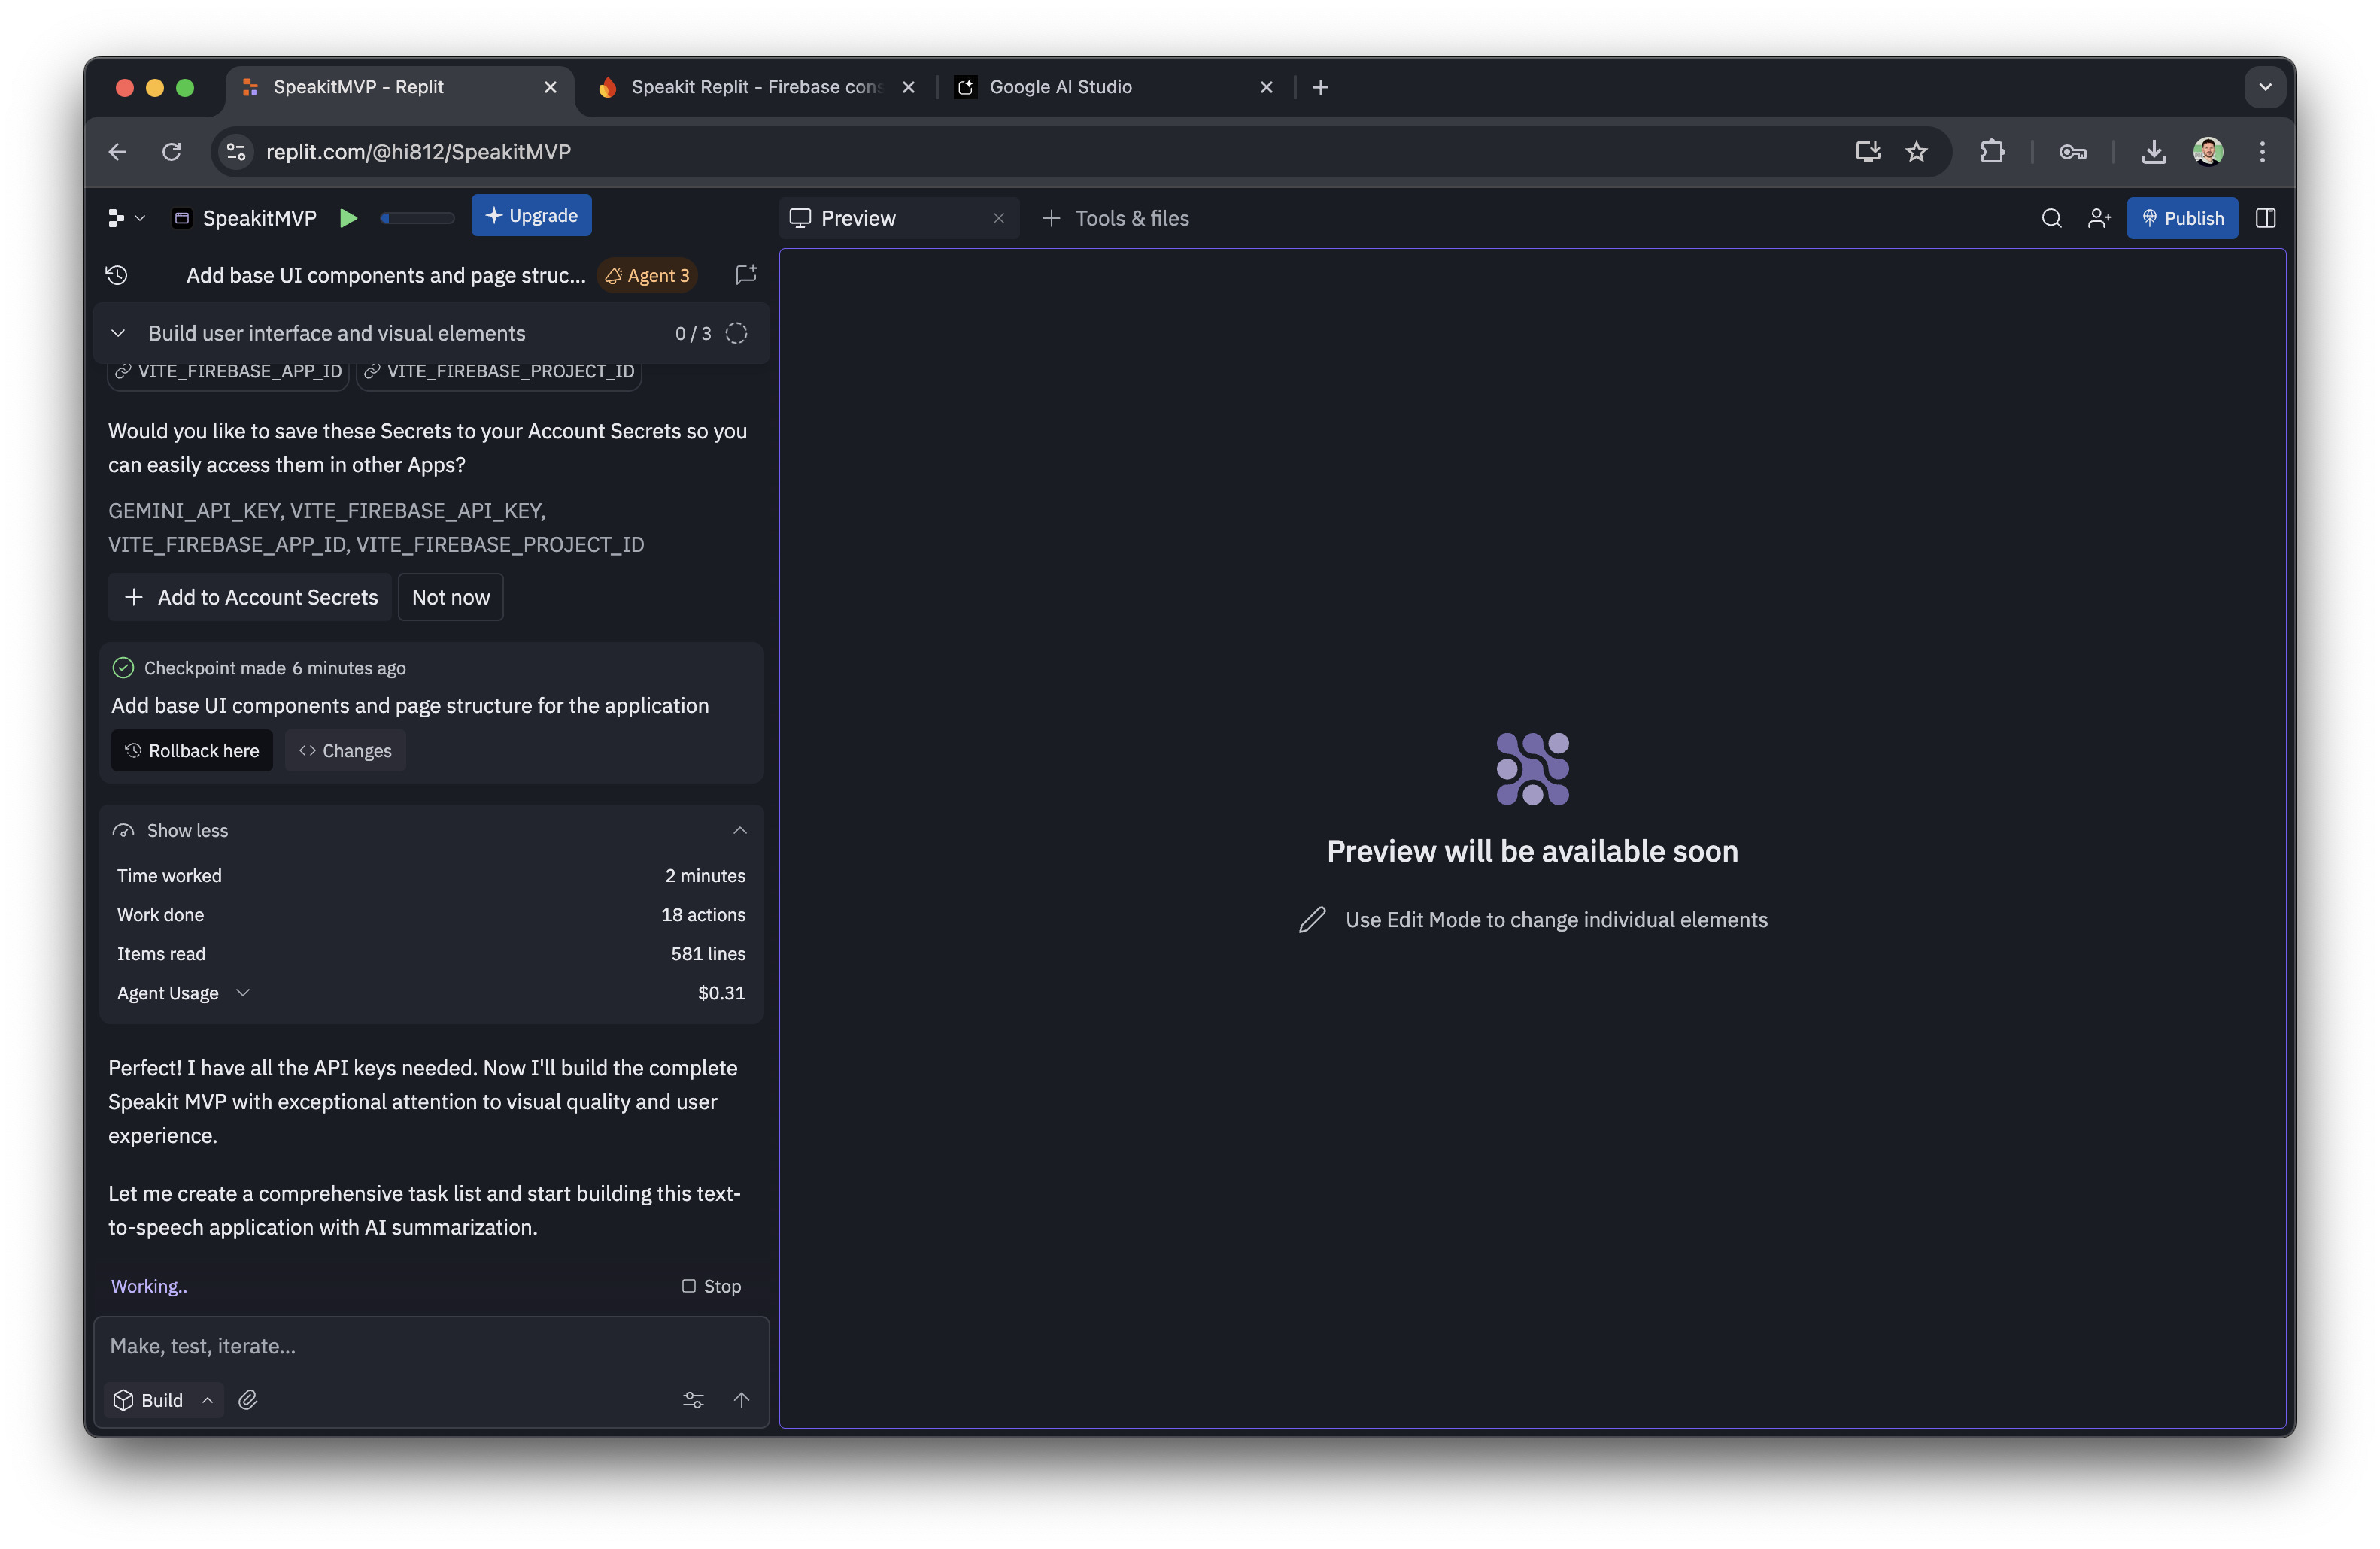Focus the Make, test, iterate input
The image size is (2380, 1549).
430,1345
